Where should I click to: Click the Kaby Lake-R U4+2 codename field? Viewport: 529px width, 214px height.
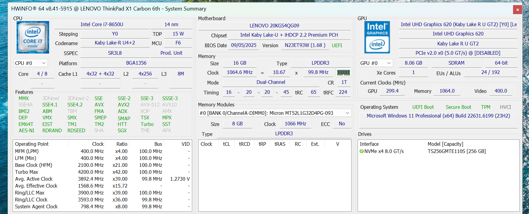click(115, 43)
